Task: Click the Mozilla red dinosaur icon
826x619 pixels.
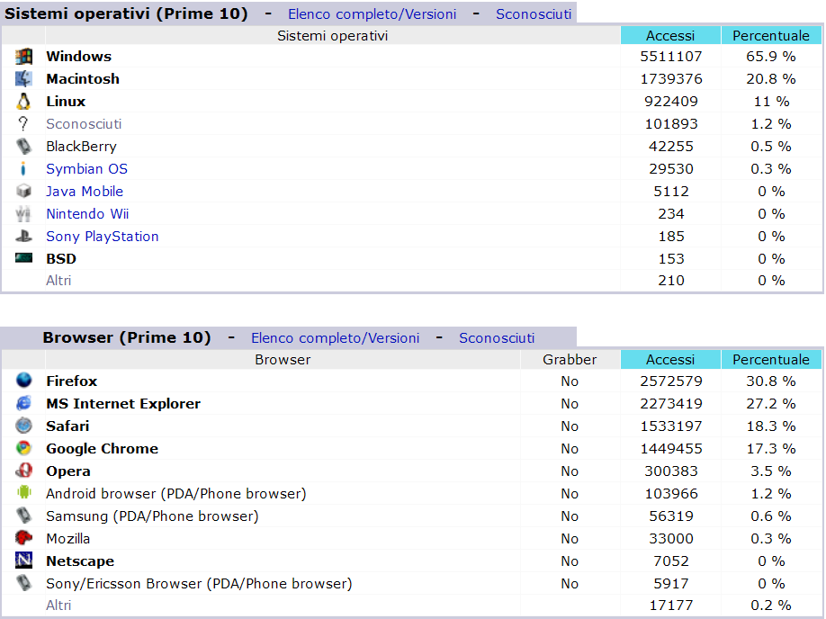Action: click(x=23, y=538)
